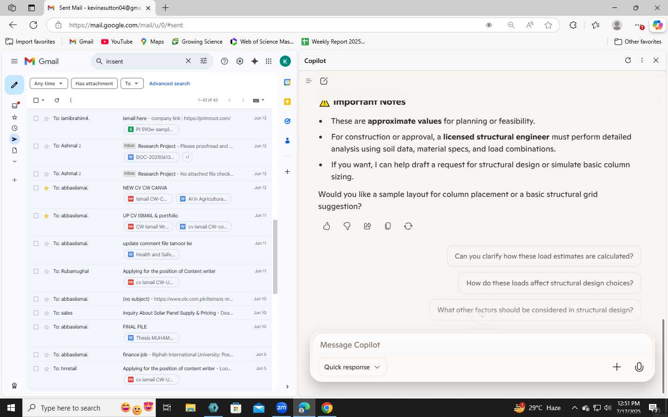
Task: Add attachment plus in Copilot message box
Action: pos(617,367)
